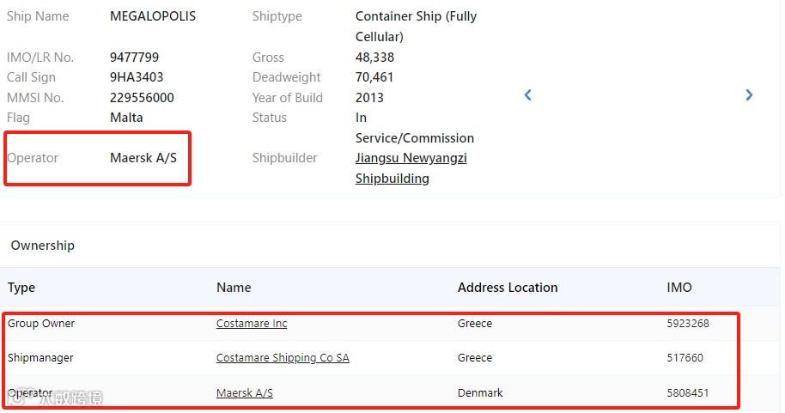Viewport: 785px width, 413px height.
Task: Open the underlined Maersk A/S link in the Ownership table
Action: [x=245, y=393]
